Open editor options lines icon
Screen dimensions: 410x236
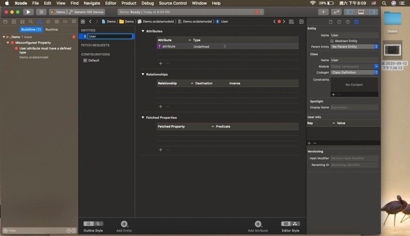click(291, 22)
